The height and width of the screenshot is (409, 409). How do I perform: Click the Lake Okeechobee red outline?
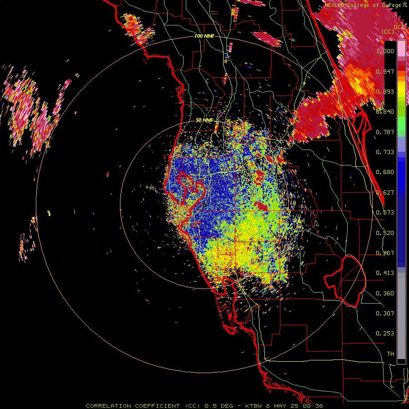click(x=345, y=282)
